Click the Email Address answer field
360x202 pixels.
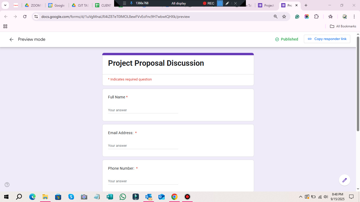[x=143, y=146]
